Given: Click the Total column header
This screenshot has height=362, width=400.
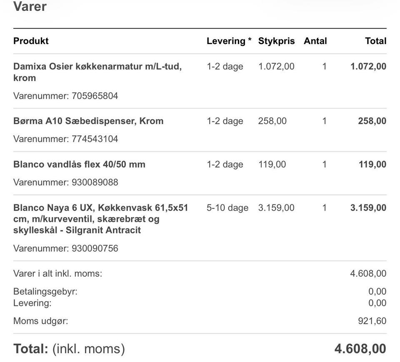Looking at the screenshot, I should click(375, 41).
